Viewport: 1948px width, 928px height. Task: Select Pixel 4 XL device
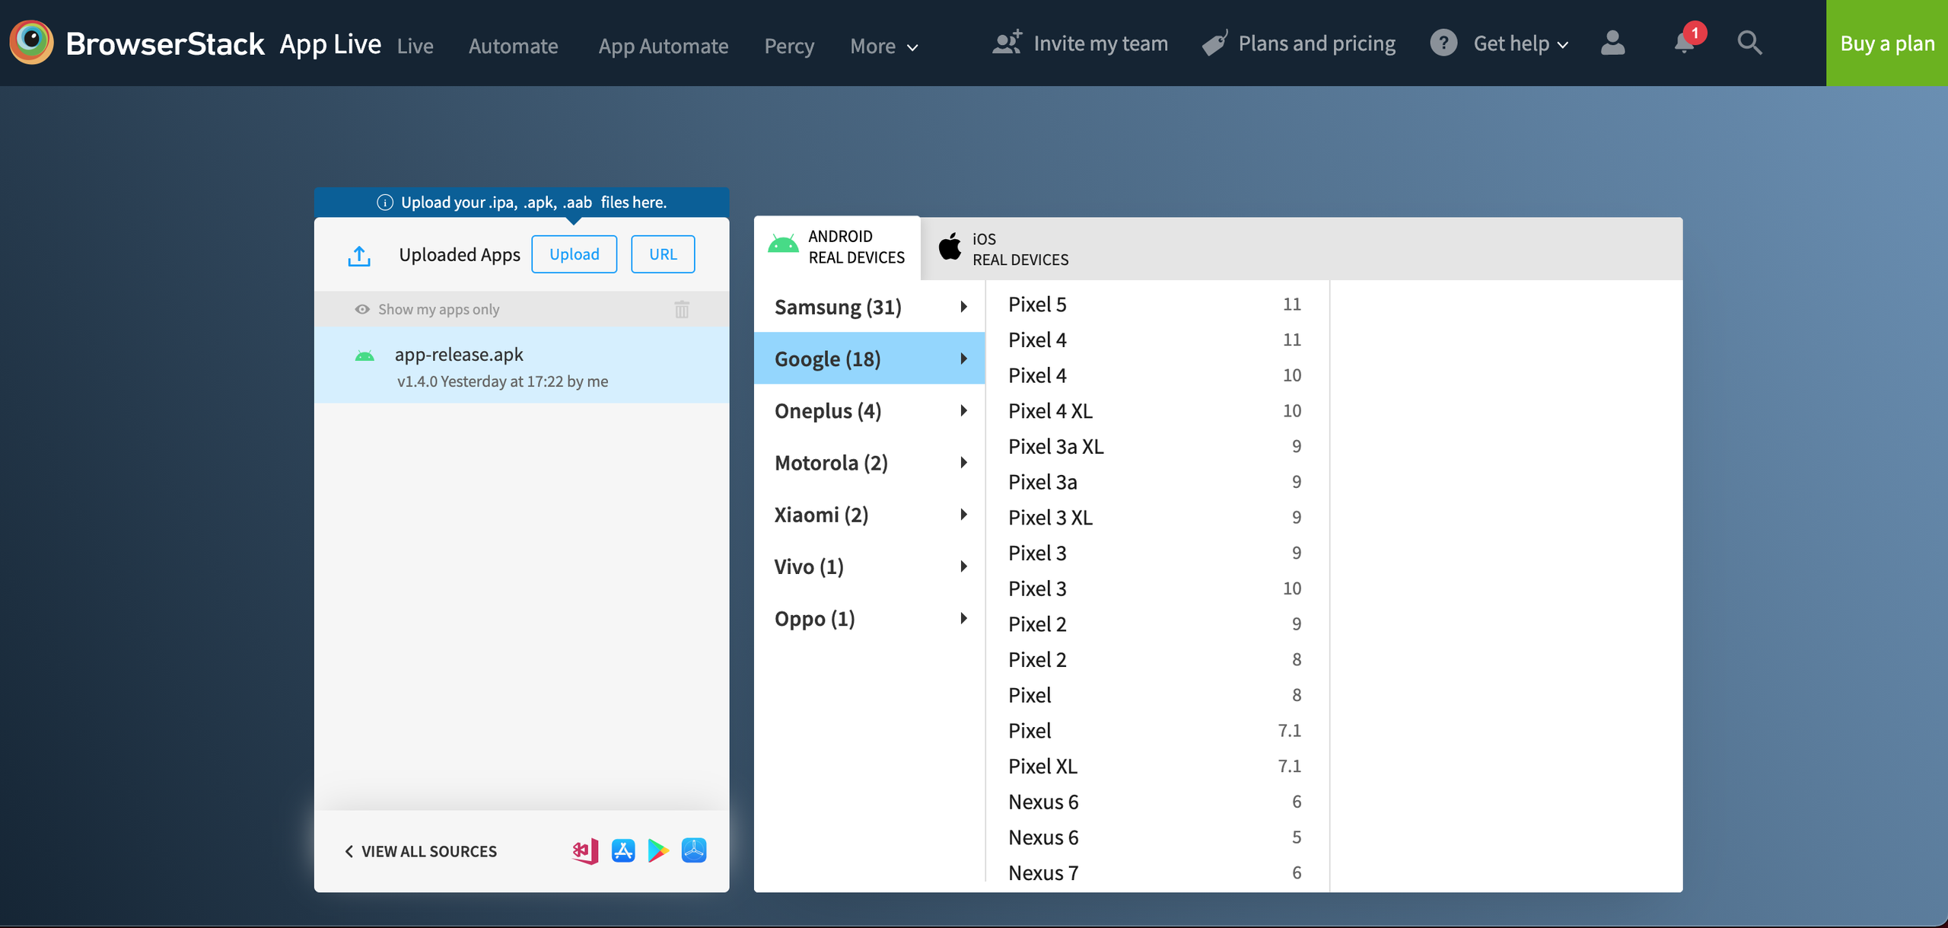point(1156,411)
